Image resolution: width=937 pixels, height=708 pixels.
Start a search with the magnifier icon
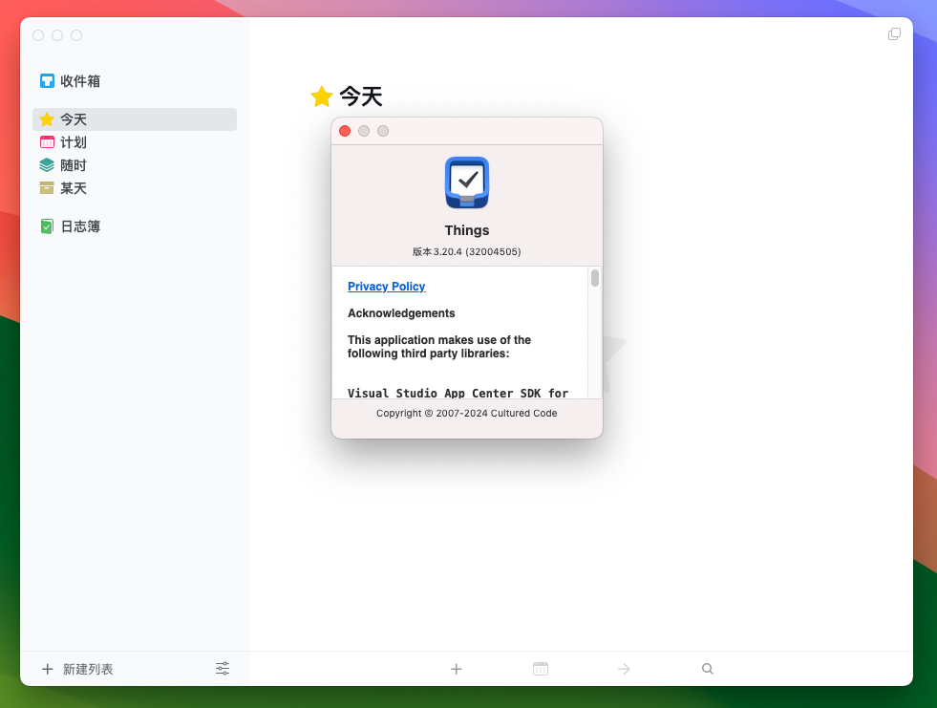707,669
